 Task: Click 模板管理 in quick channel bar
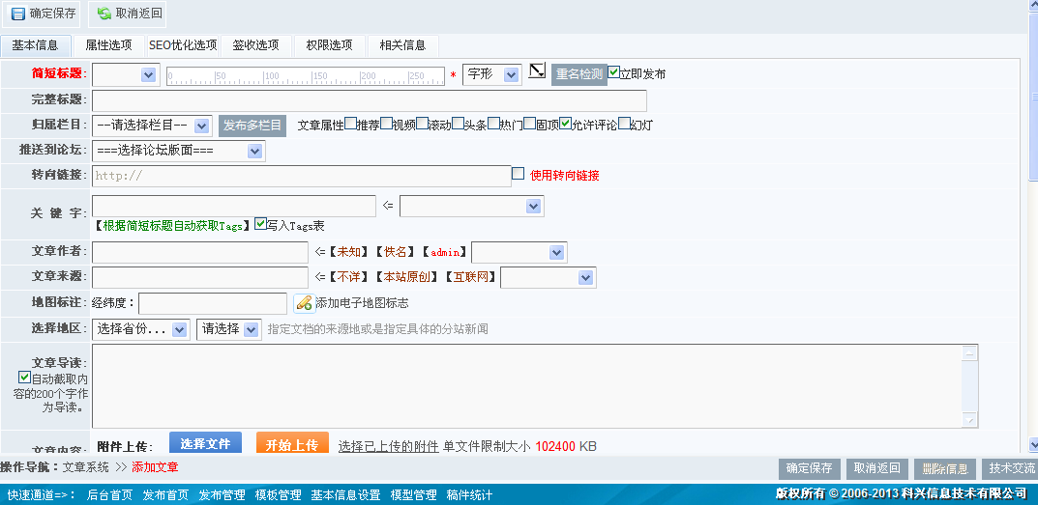coord(278,494)
